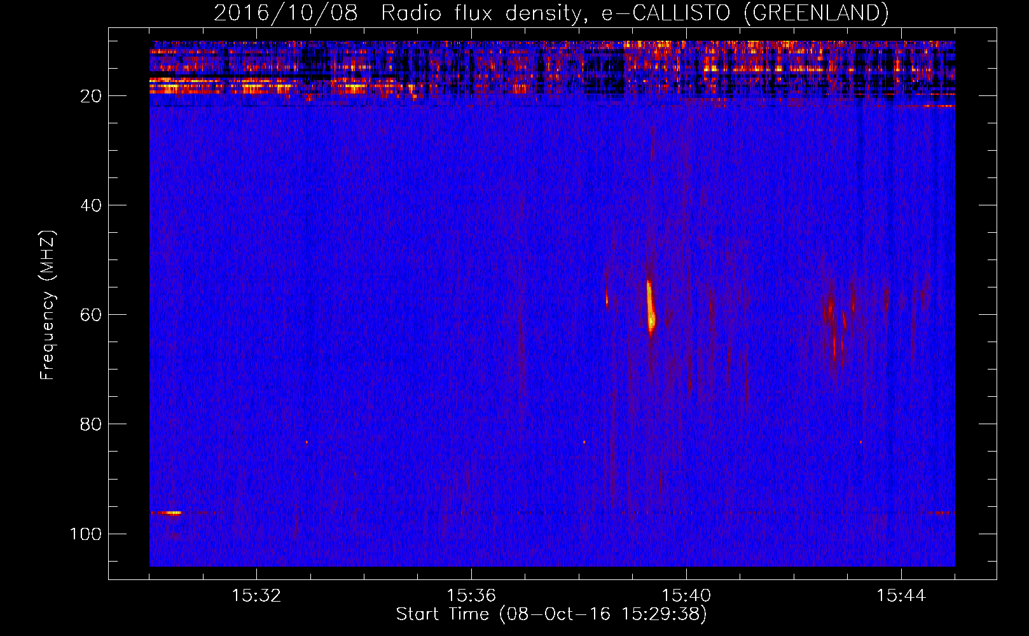Click the 15:32 time tick label
This screenshot has width=1029, height=636.
(x=256, y=596)
